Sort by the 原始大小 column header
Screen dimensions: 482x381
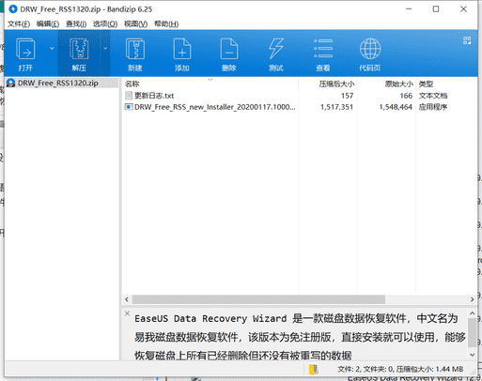pyautogui.click(x=386, y=84)
